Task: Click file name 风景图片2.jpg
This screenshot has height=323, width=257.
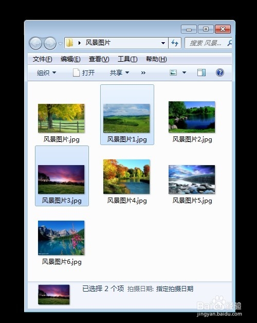Action: click(x=192, y=139)
